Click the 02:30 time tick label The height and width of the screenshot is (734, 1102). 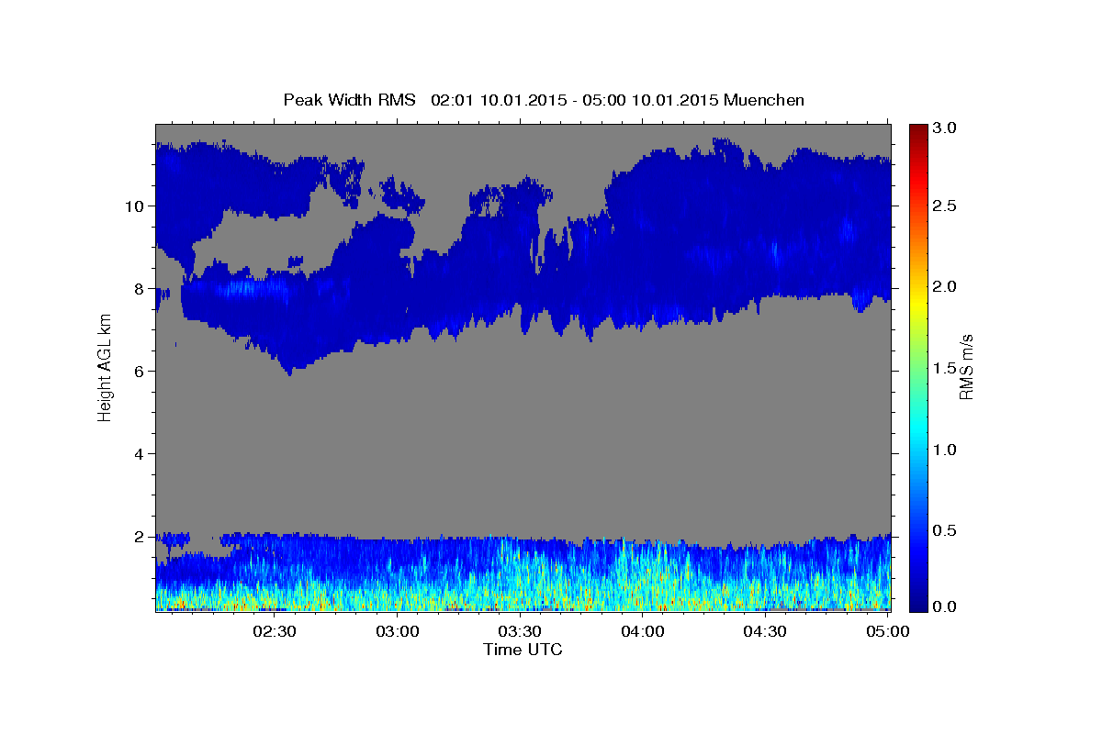(x=274, y=631)
